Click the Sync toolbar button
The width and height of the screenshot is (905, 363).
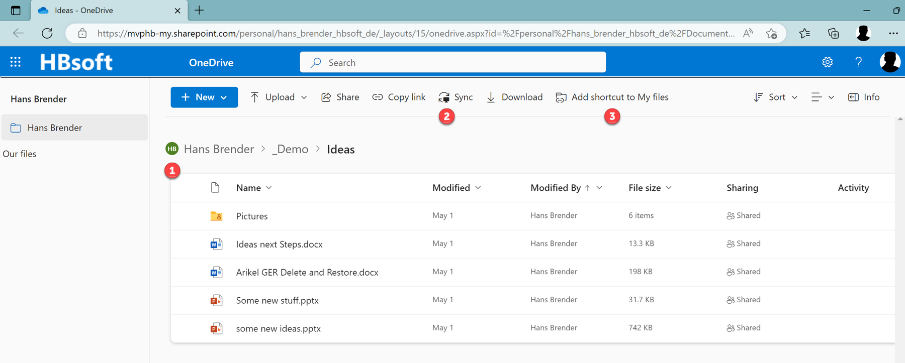(x=456, y=97)
